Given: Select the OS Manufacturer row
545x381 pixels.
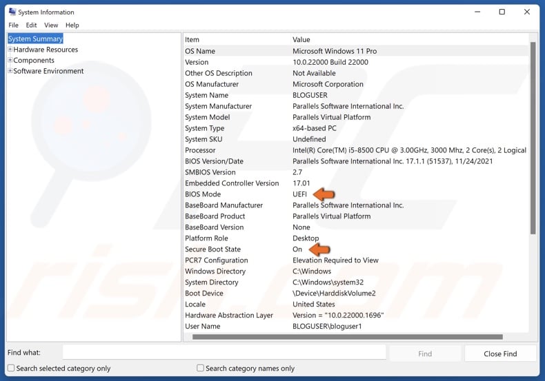Looking at the screenshot, I should coord(356,84).
